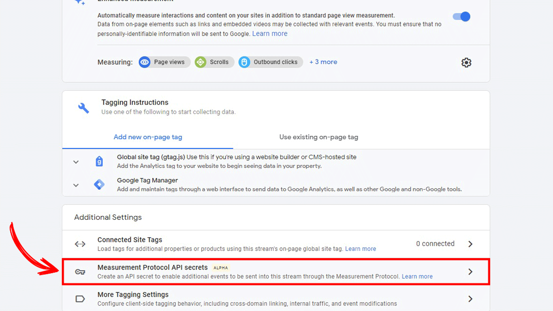Click the Scrolls chip label
Image resolution: width=553 pixels, height=311 pixels.
(x=219, y=62)
